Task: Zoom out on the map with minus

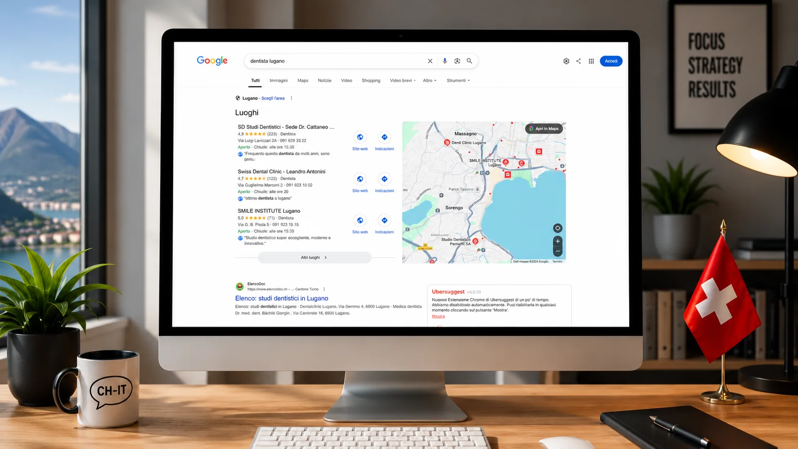Action: tap(557, 251)
